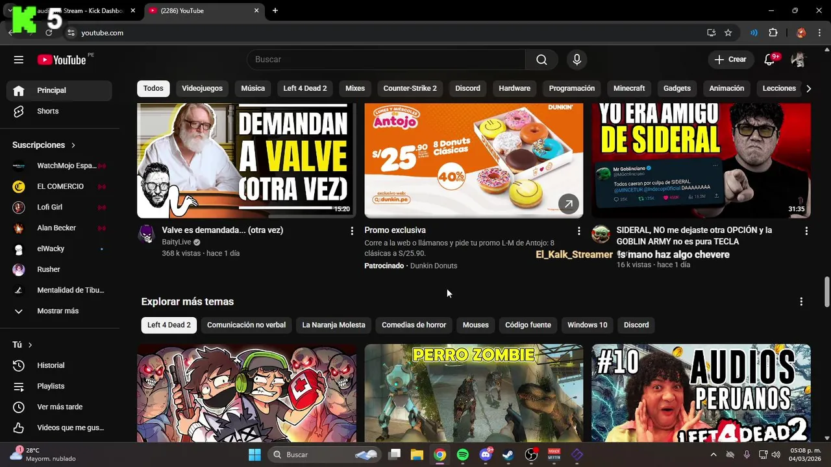Select the Todos filter chip
Image resolution: width=831 pixels, height=467 pixels.
(153, 88)
